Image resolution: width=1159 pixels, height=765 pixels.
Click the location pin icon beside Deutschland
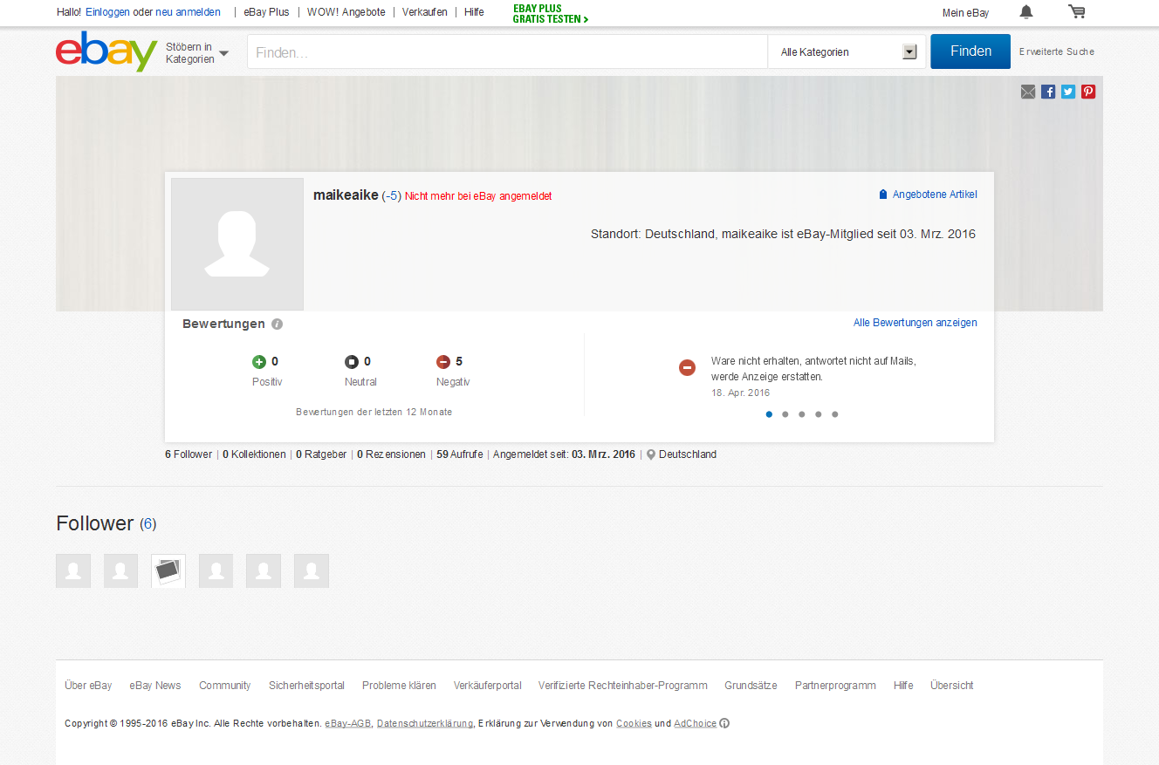pyautogui.click(x=651, y=454)
